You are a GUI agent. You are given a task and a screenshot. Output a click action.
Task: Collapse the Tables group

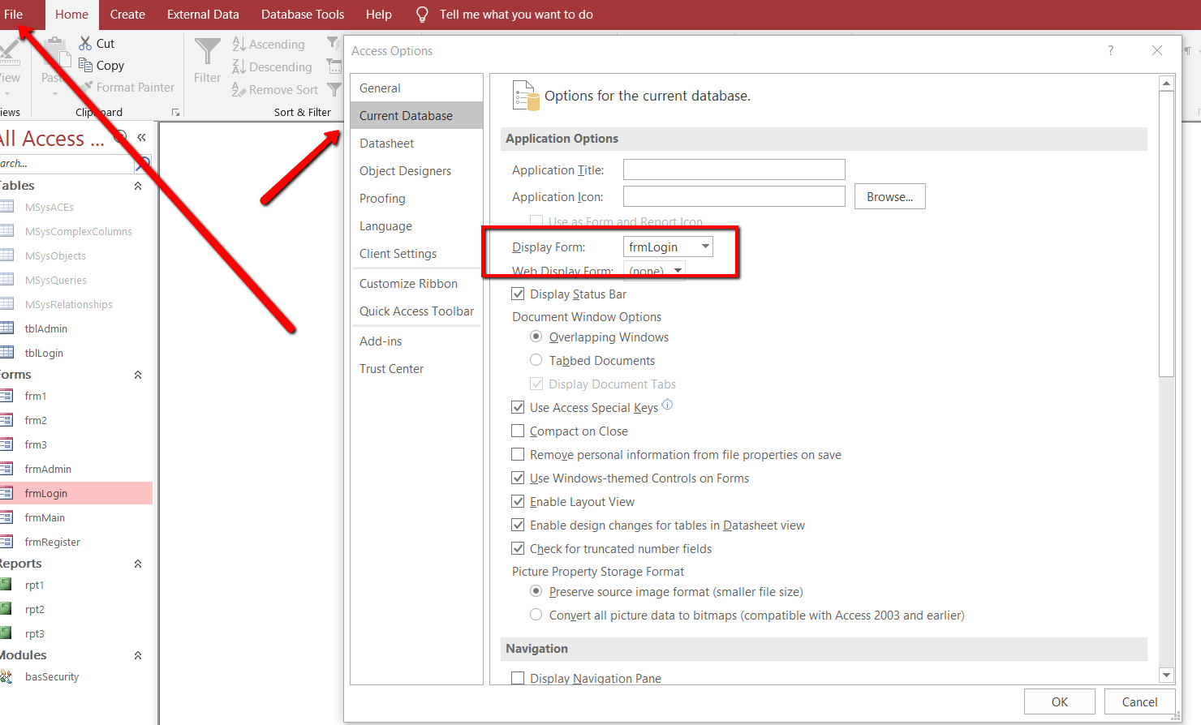pyautogui.click(x=138, y=186)
